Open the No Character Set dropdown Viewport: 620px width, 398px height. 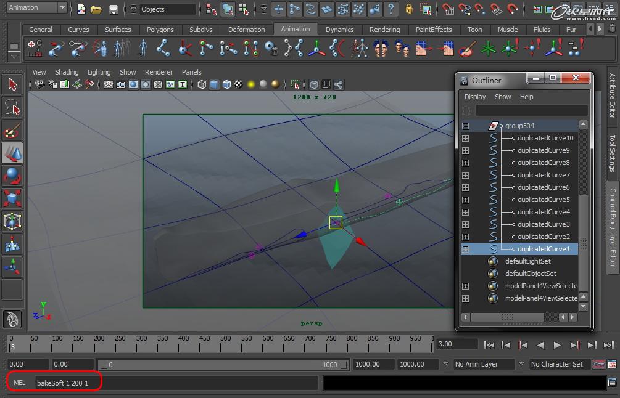[558, 364]
